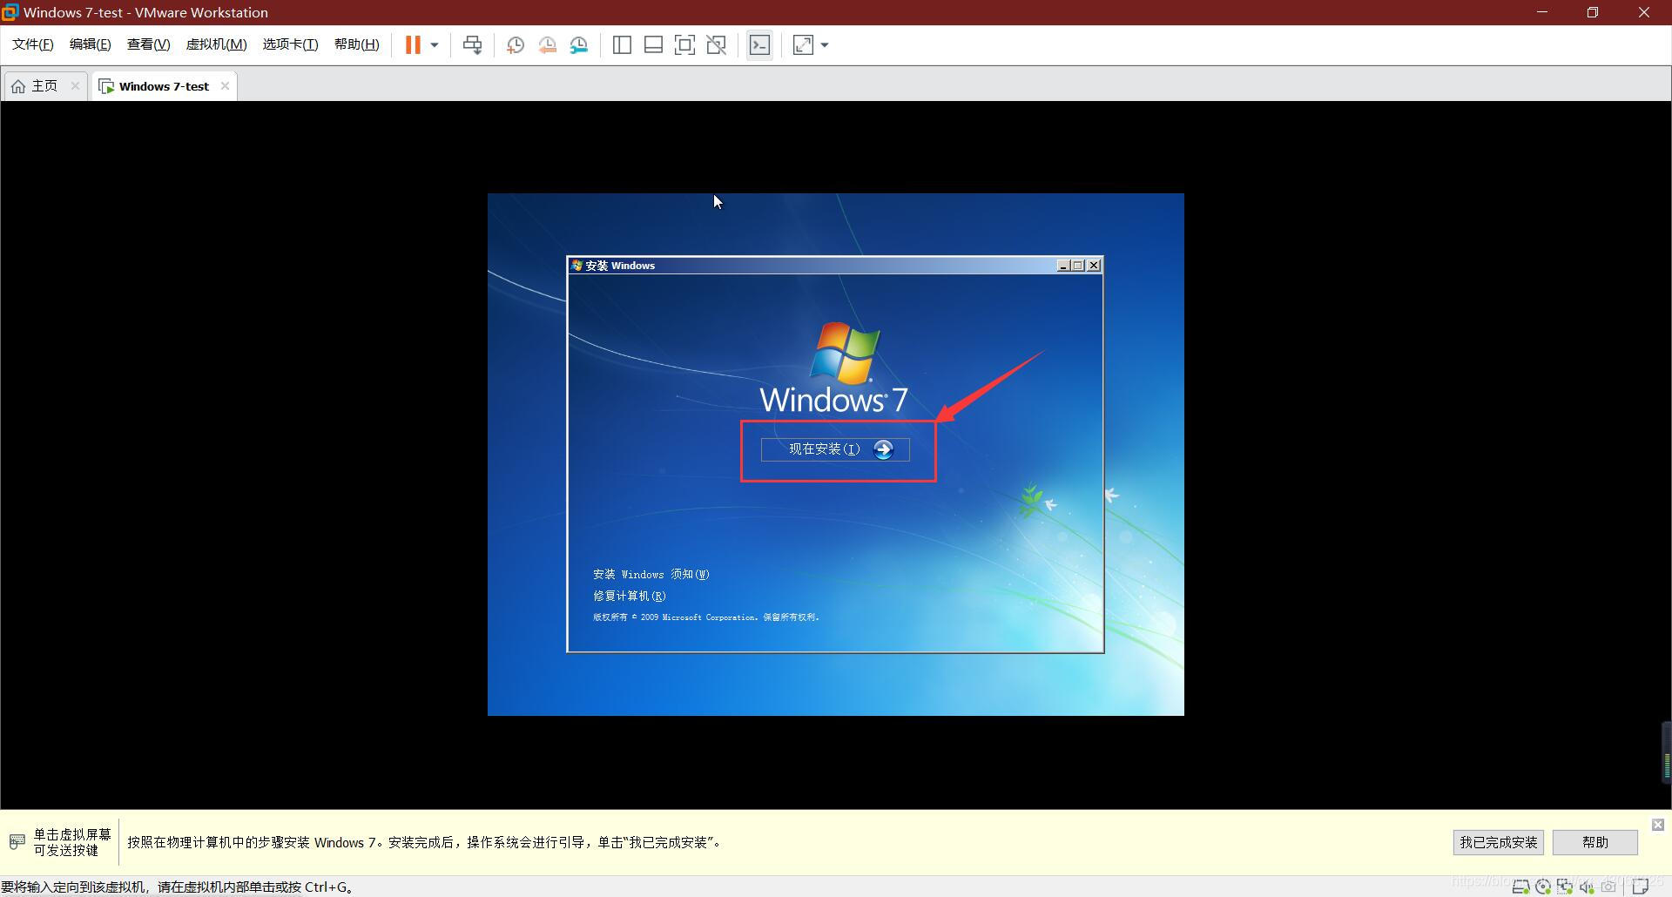Viewport: 1672px width, 897px height.
Task: Toggle the thumbnail bar view
Action: tap(653, 45)
